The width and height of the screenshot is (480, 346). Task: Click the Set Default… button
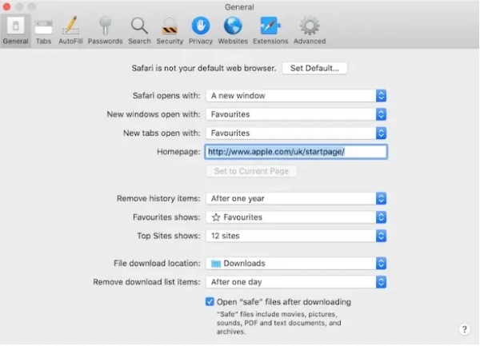(x=314, y=68)
